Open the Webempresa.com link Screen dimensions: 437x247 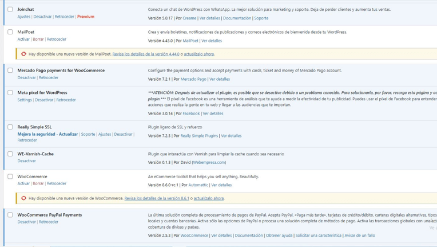(209, 162)
